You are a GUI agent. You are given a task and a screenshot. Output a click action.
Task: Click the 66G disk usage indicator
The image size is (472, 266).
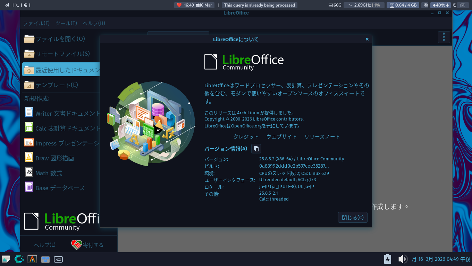click(335, 5)
